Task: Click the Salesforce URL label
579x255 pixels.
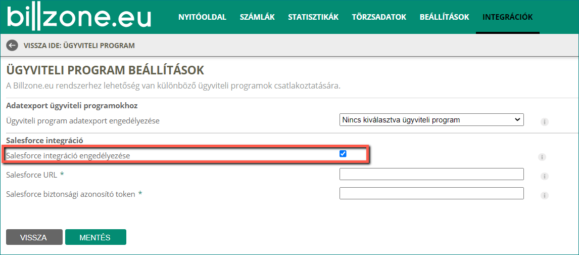Action: click(32, 175)
